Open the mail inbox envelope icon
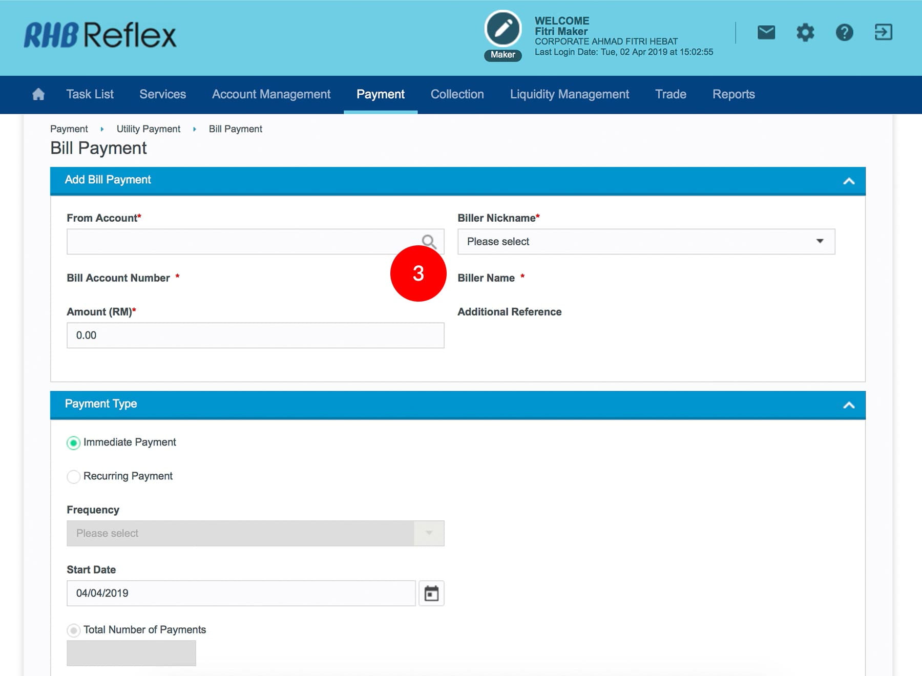This screenshot has width=922, height=676. click(766, 33)
